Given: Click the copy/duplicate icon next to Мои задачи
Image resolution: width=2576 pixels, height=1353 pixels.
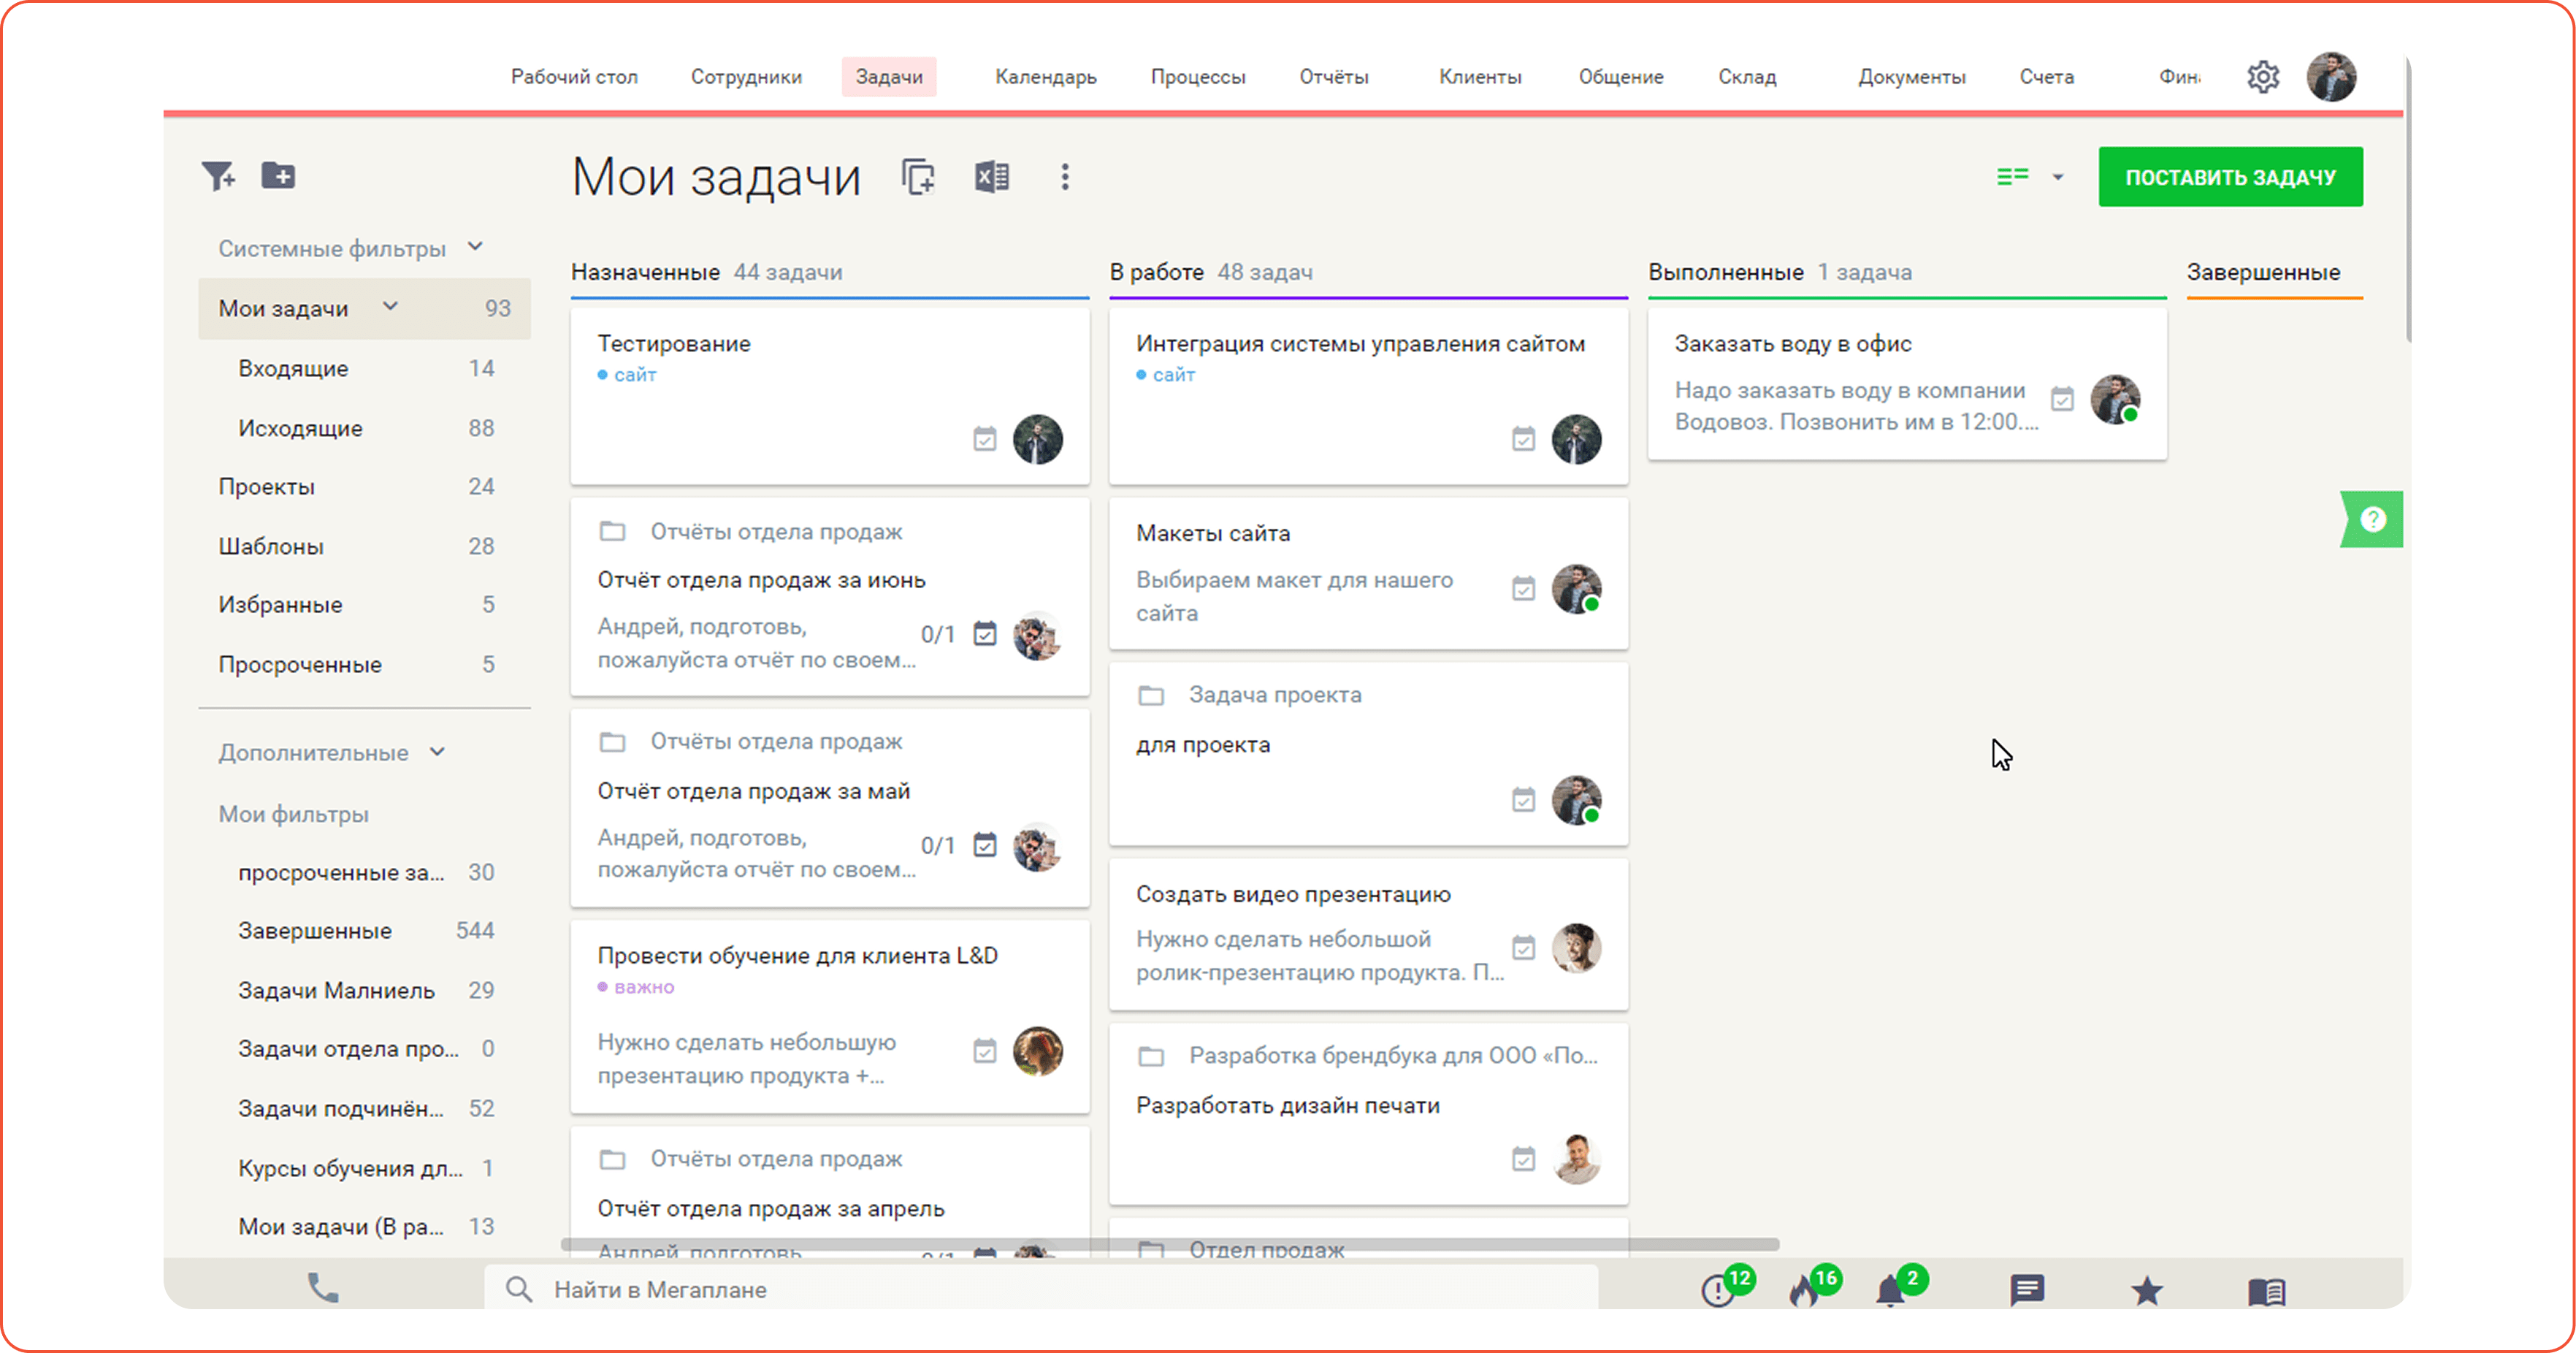Looking at the screenshot, I should point(919,177).
